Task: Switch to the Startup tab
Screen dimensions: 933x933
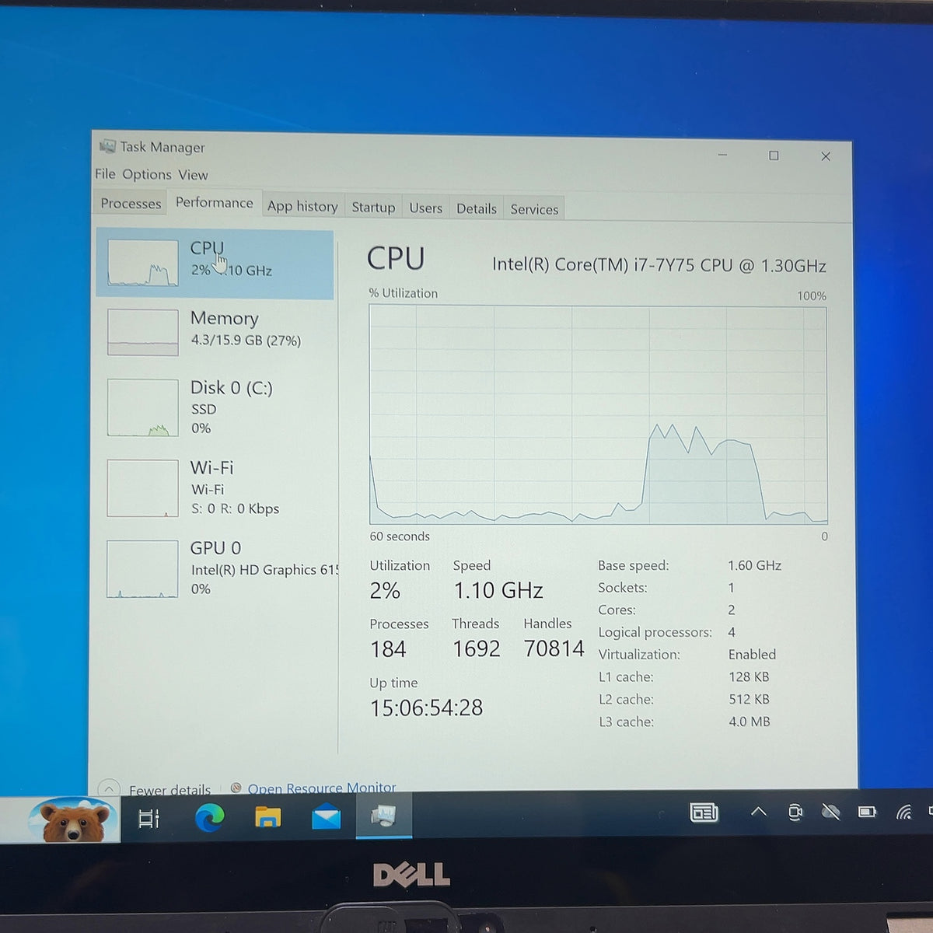Action: point(373,208)
